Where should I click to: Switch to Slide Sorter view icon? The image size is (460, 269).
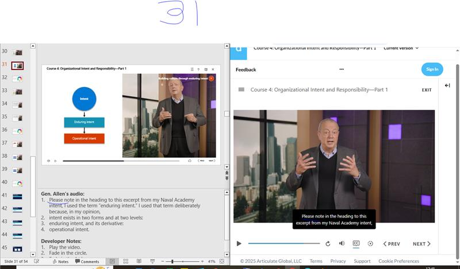click(125, 261)
